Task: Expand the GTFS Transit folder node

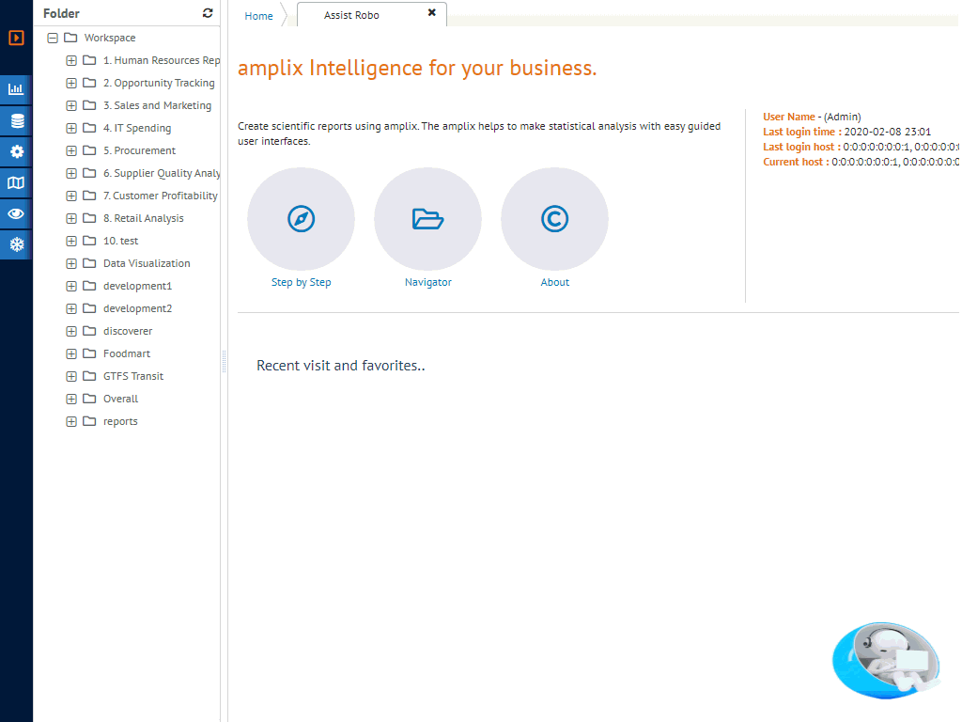Action: (x=71, y=376)
